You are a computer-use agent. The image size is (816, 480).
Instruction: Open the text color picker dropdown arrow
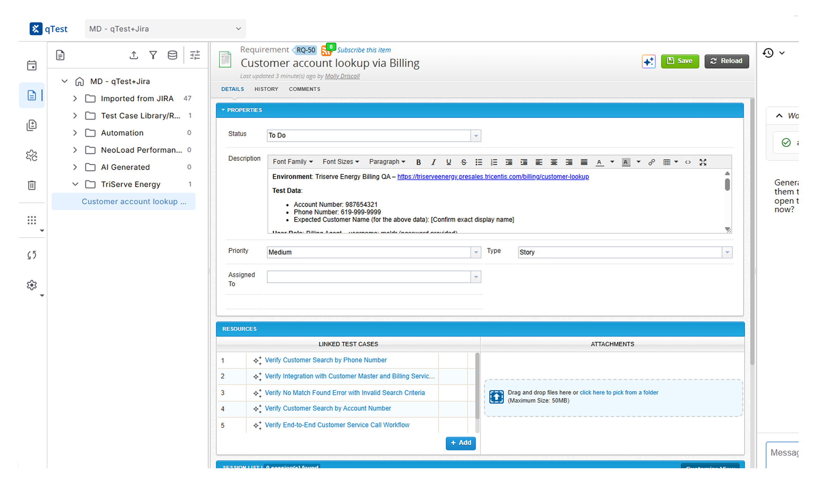(612, 162)
